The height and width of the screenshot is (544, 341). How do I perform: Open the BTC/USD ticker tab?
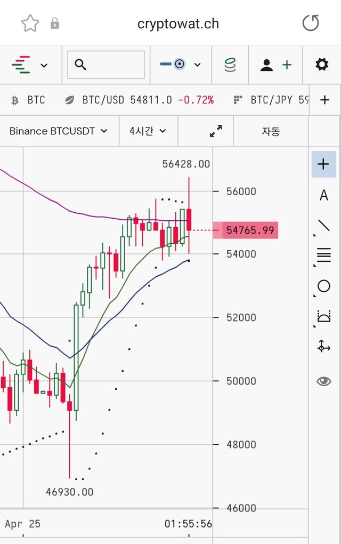pos(139,100)
